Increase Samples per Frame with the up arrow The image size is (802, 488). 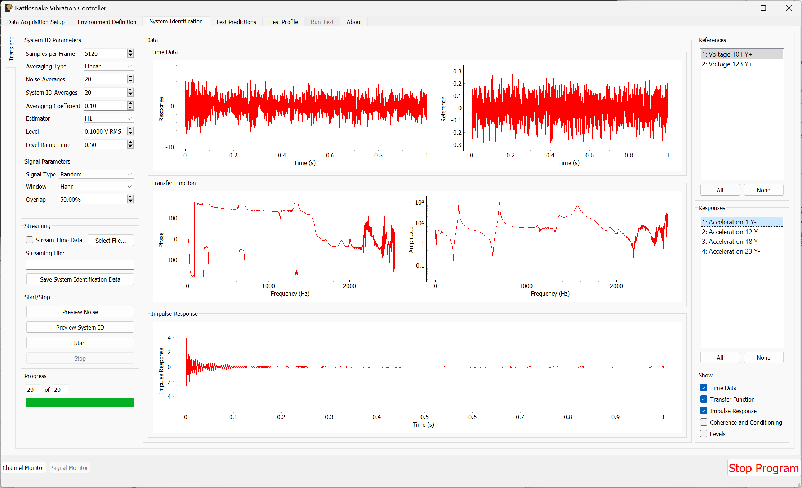(x=130, y=52)
